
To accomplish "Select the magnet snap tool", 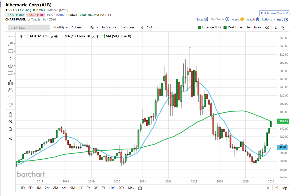I will [10, 83].
